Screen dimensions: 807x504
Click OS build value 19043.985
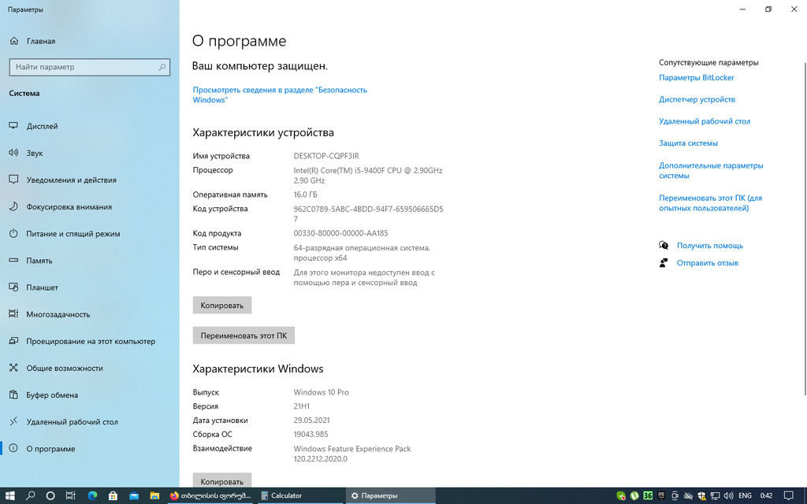311,434
